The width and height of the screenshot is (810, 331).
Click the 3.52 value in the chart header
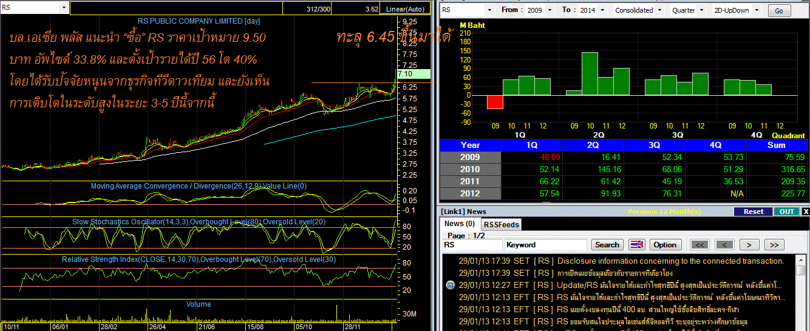point(372,9)
